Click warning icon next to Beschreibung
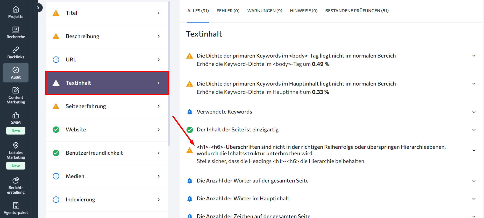Screen dimensions: 484x218 (56, 36)
